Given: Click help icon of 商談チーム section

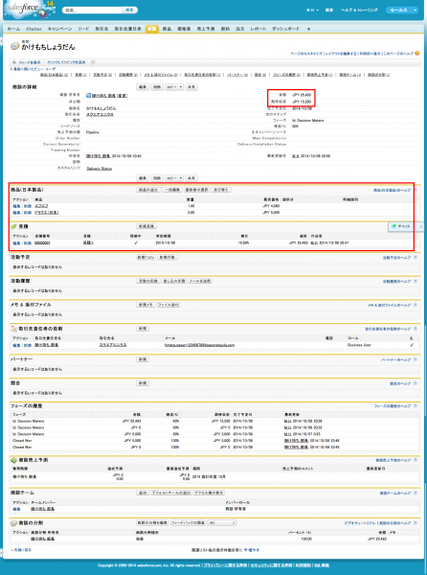Looking at the screenshot, I should pyautogui.click(x=416, y=493).
